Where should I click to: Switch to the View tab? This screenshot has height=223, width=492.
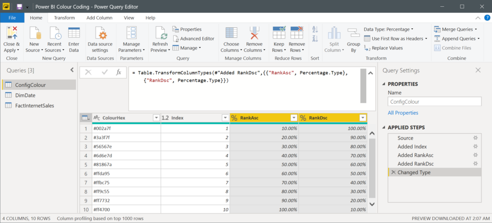click(x=129, y=18)
